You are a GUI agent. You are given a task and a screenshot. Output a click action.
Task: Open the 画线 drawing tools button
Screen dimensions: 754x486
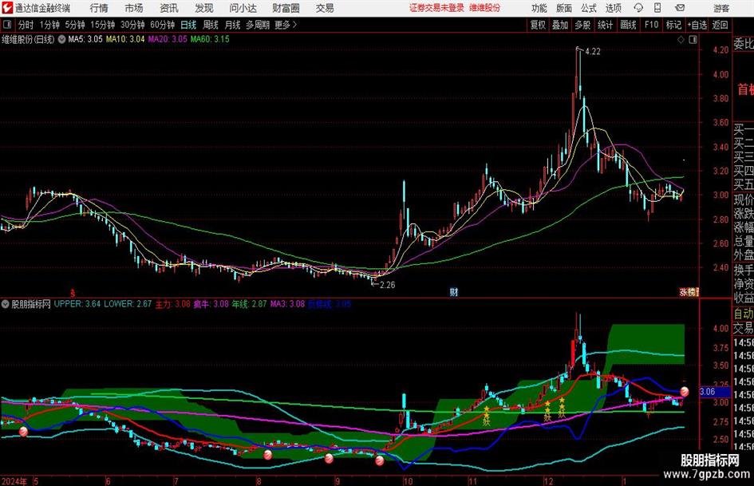pos(629,25)
